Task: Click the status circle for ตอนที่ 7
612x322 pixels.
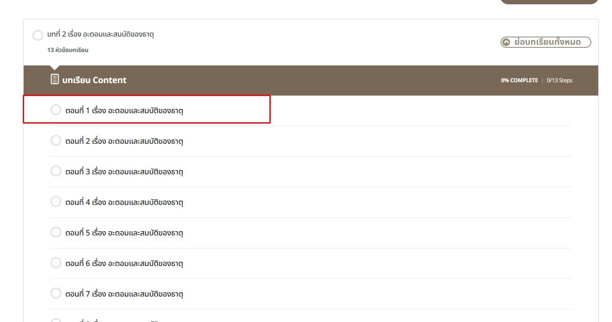Action: click(x=56, y=294)
